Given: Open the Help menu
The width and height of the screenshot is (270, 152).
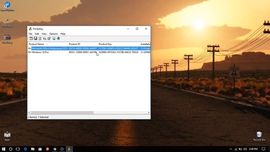Looking at the screenshot, I should (x=63, y=34).
